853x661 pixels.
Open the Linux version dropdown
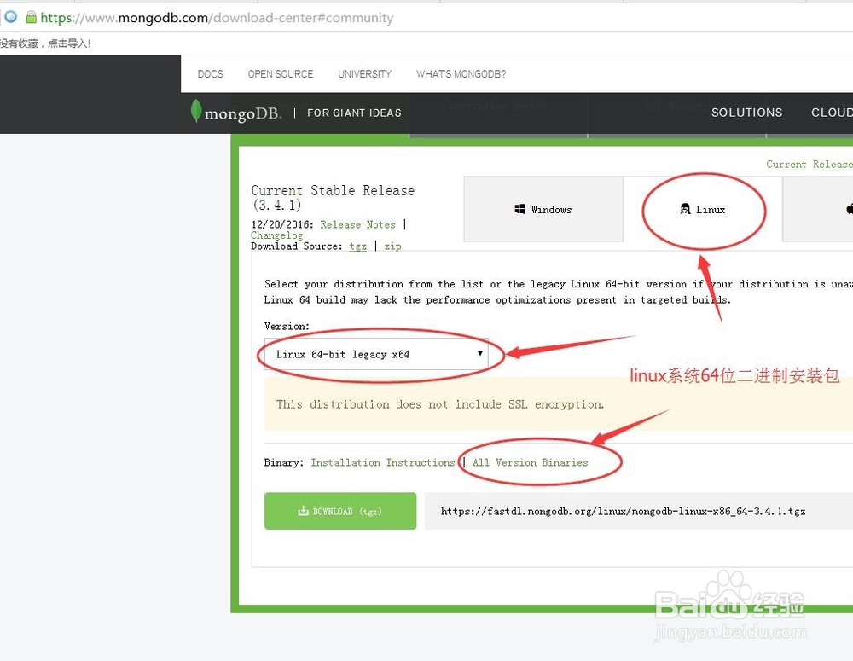(x=376, y=354)
